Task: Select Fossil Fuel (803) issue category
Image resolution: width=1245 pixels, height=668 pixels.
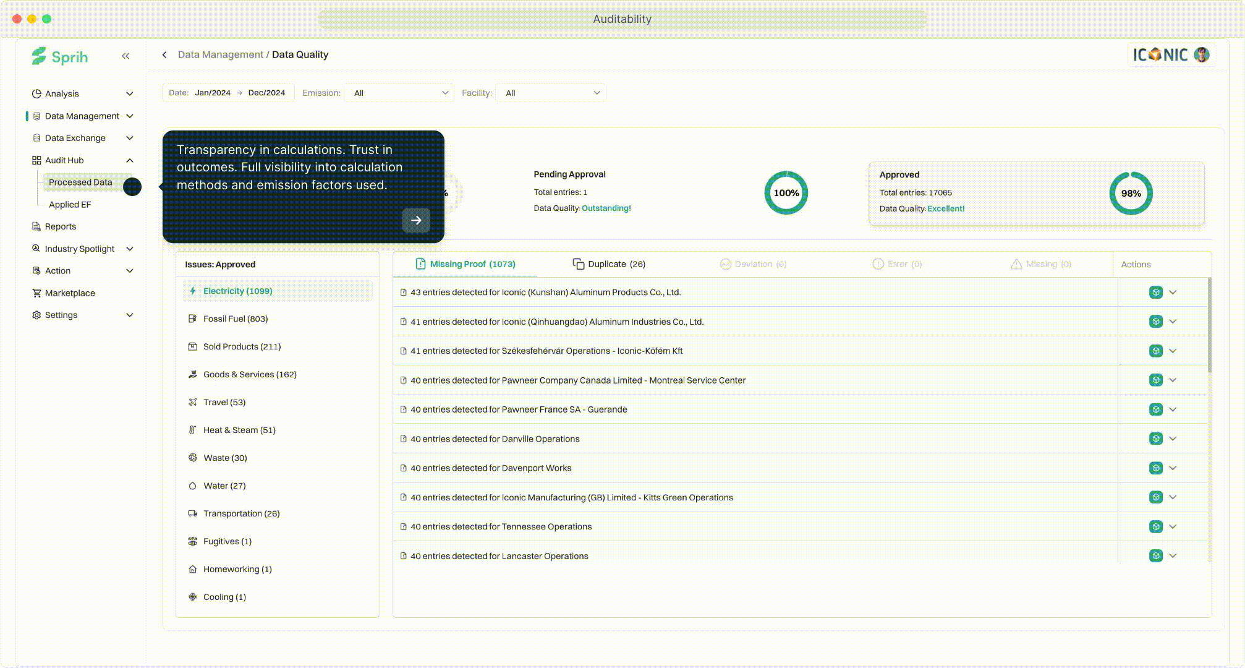Action: coord(278,319)
